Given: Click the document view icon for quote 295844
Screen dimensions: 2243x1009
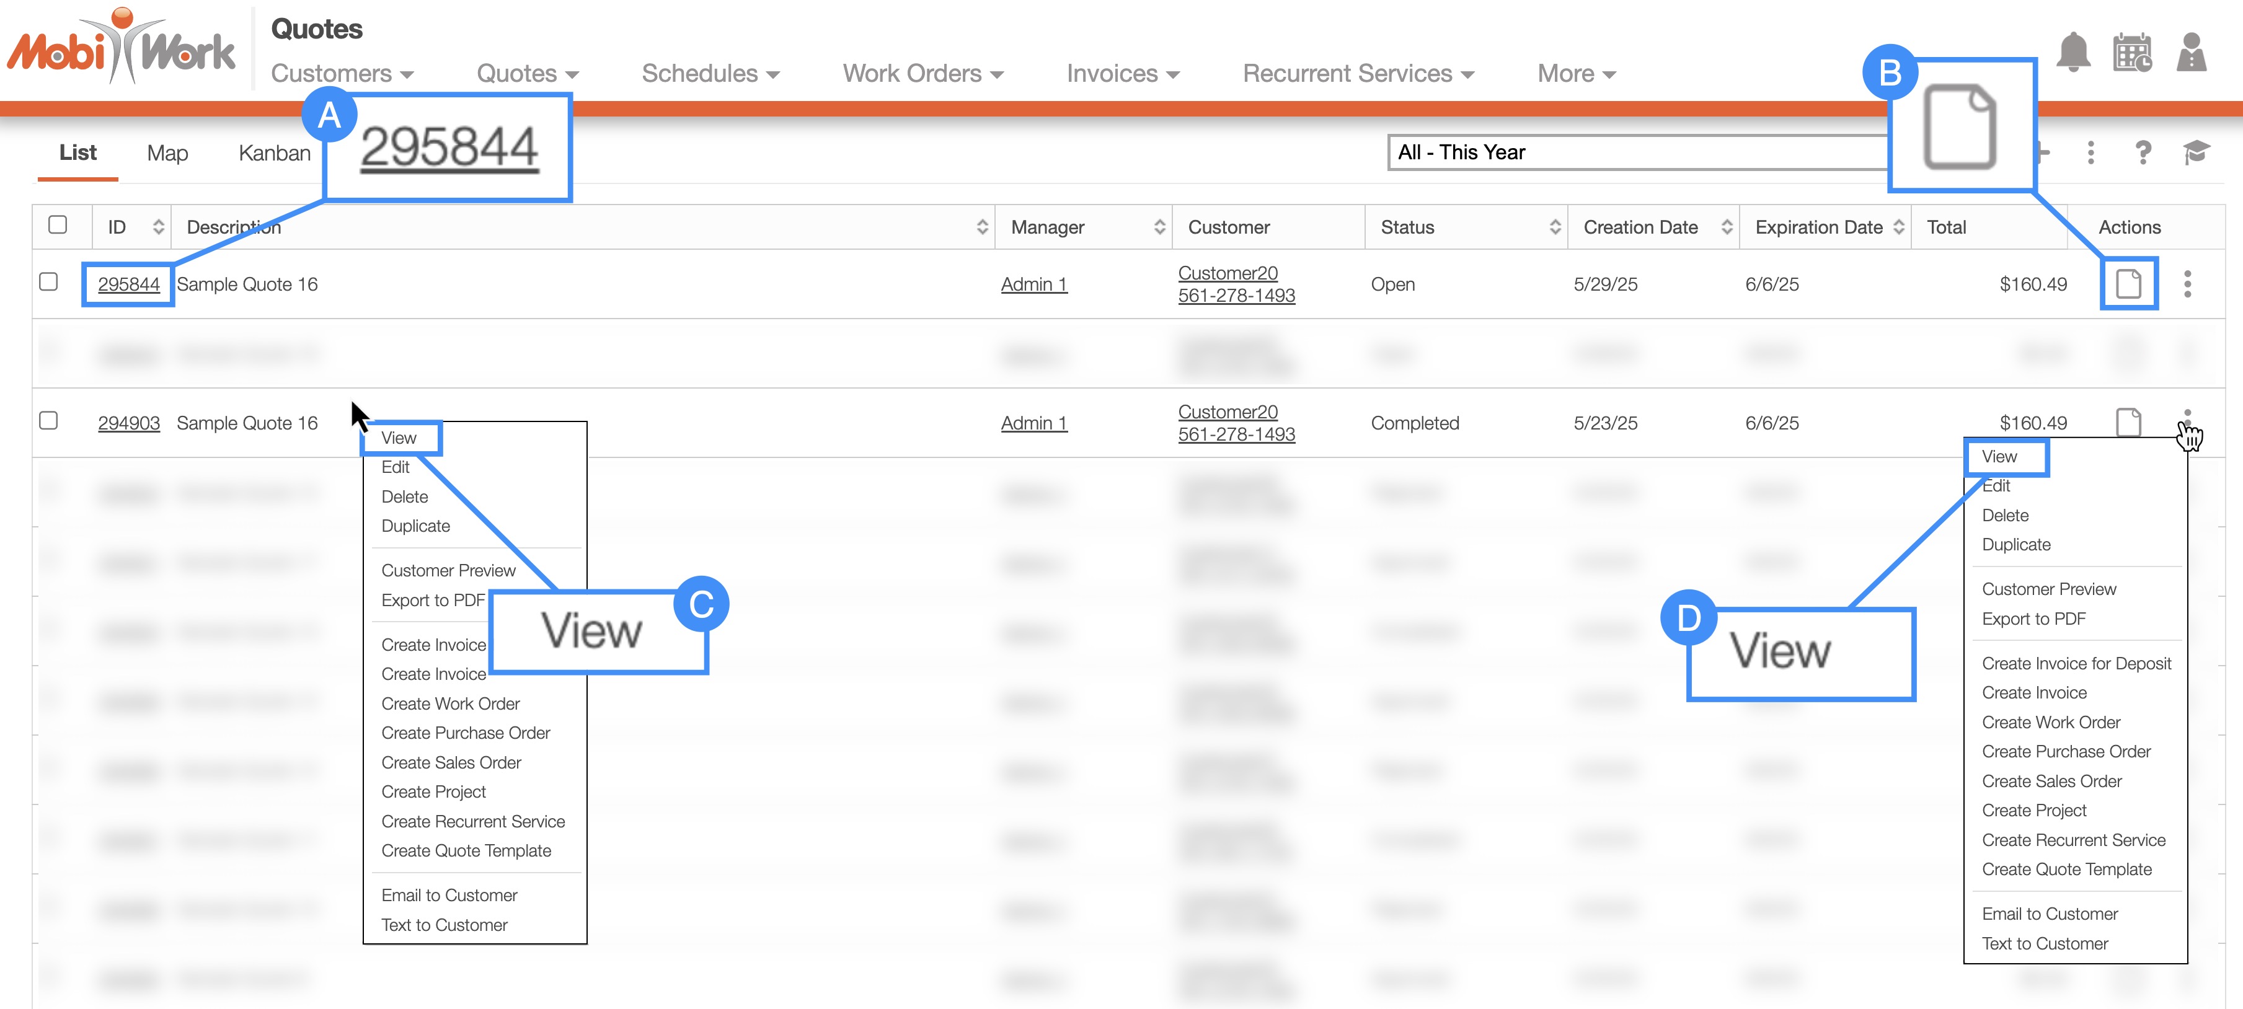Looking at the screenshot, I should tap(2128, 284).
